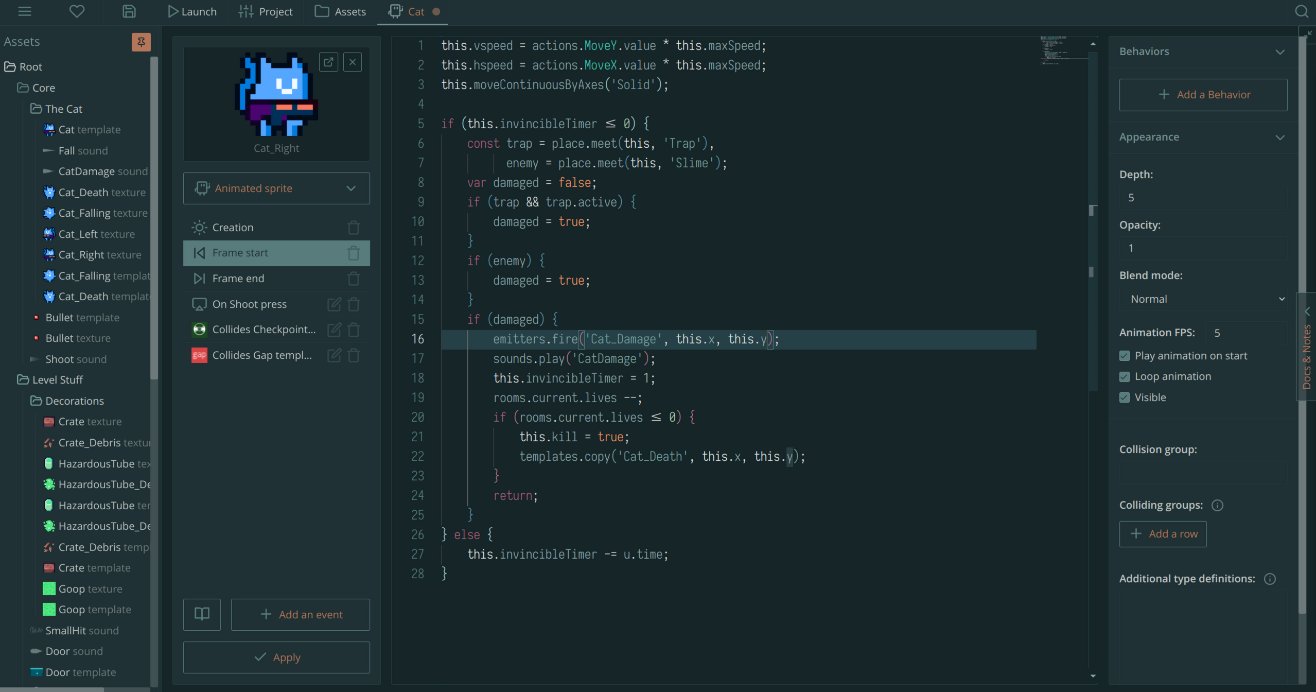Select the Frame end event
This screenshot has height=692, width=1316.
pos(276,279)
